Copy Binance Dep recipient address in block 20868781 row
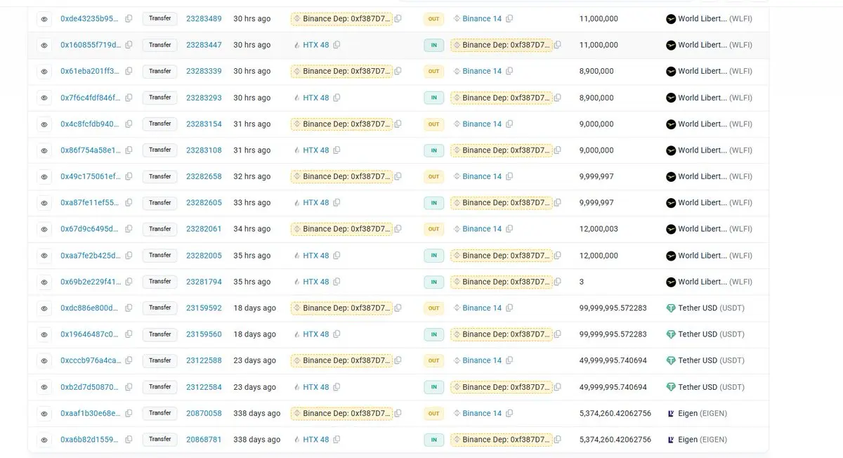The height and width of the screenshot is (458, 843). [x=557, y=440]
